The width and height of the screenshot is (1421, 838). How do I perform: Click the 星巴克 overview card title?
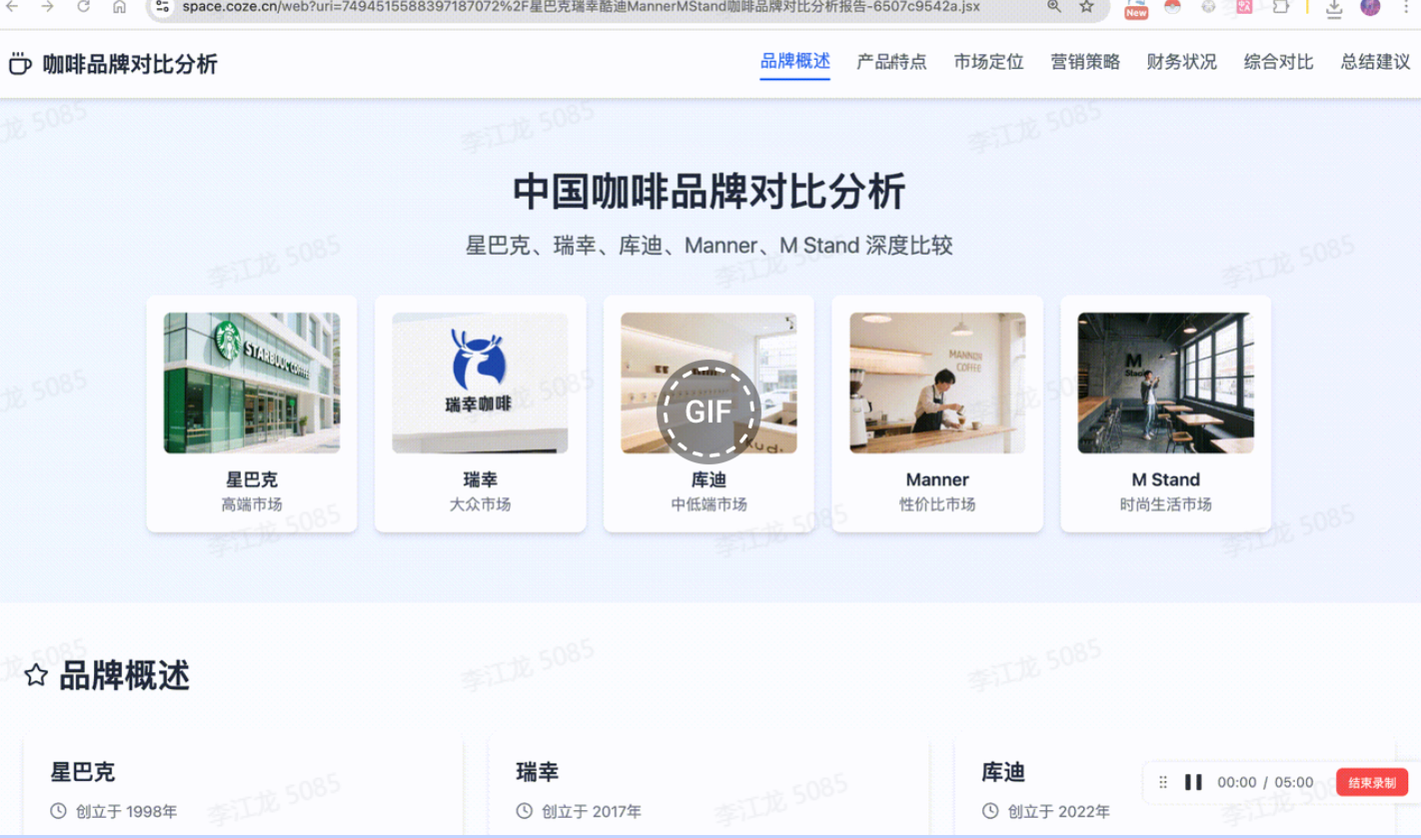tap(83, 772)
